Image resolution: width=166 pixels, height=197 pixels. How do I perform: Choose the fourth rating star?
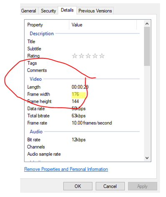(x=95, y=56)
